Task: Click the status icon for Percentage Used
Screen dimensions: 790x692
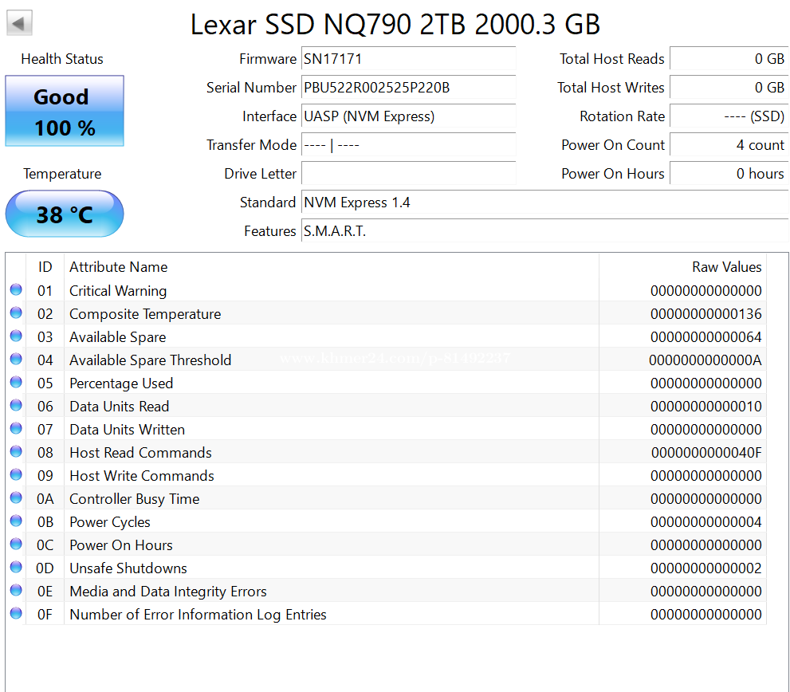Action: [x=16, y=383]
